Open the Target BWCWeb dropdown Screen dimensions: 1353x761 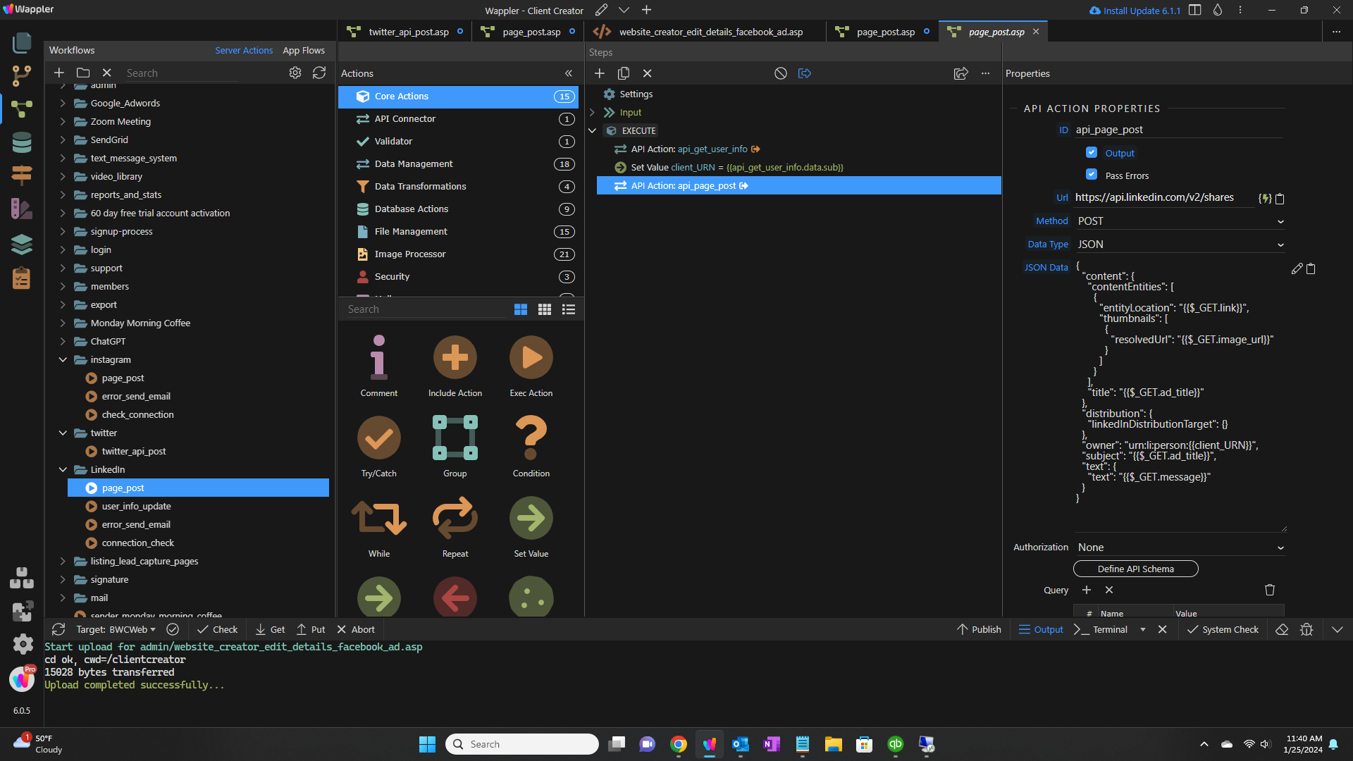(116, 629)
